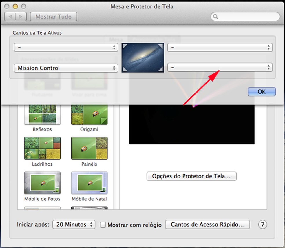Image resolution: width=285 pixels, height=248 pixels.
Task: Open help with question mark button
Action: (x=263, y=225)
